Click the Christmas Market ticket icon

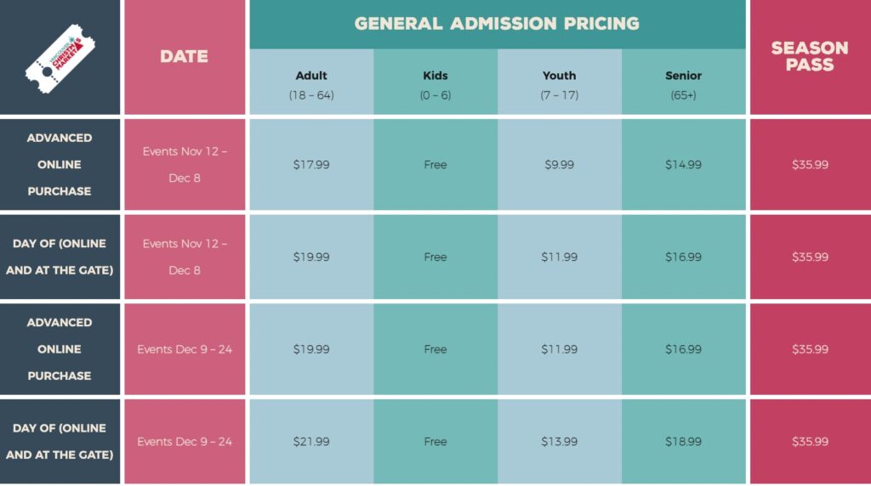60,59
